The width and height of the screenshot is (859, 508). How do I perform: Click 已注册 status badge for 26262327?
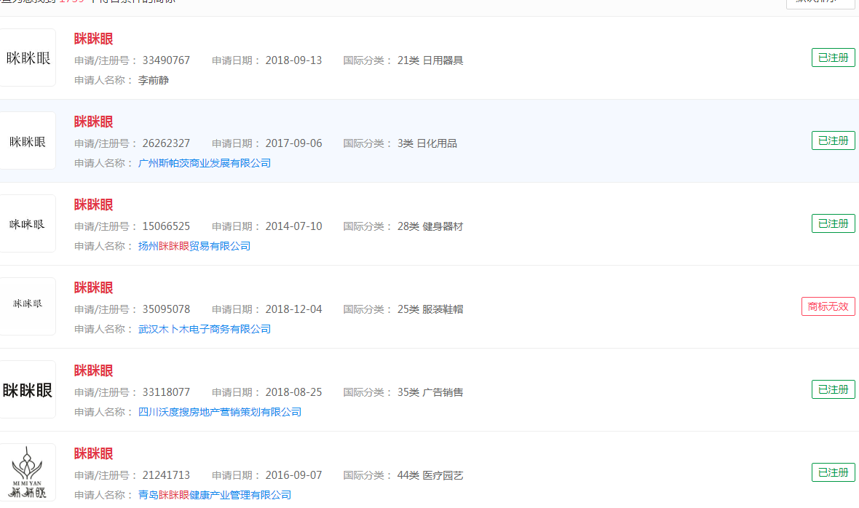click(834, 140)
